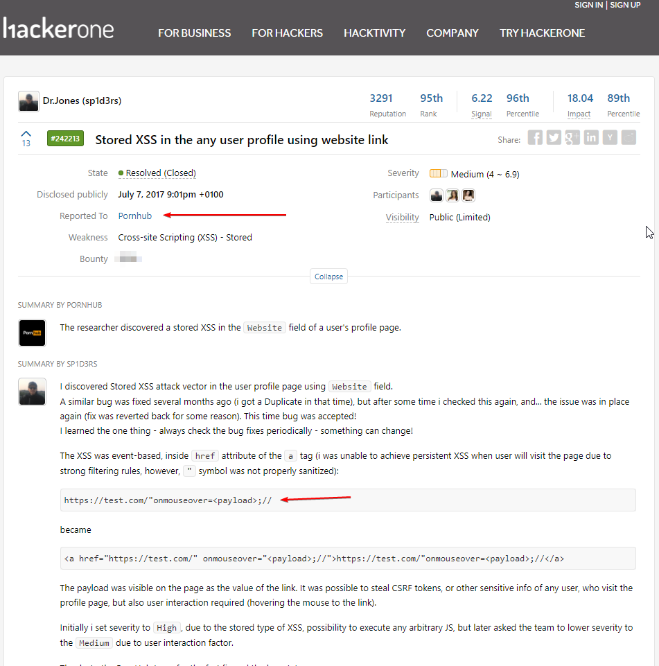Click the Sign In link
The height and width of the screenshot is (666, 659).
click(x=588, y=5)
